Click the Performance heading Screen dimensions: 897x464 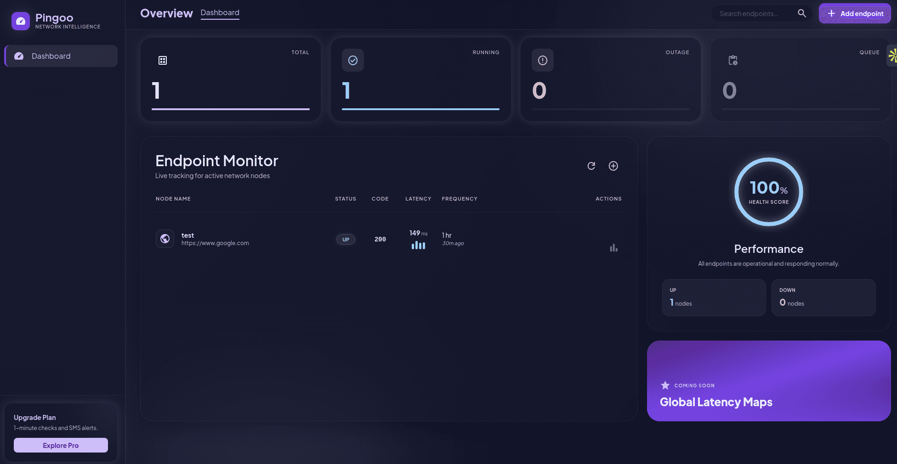[x=769, y=249]
